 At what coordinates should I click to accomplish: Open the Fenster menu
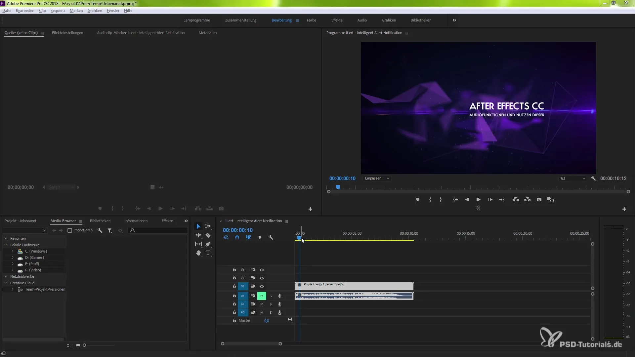pyautogui.click(x=113, y=11)
